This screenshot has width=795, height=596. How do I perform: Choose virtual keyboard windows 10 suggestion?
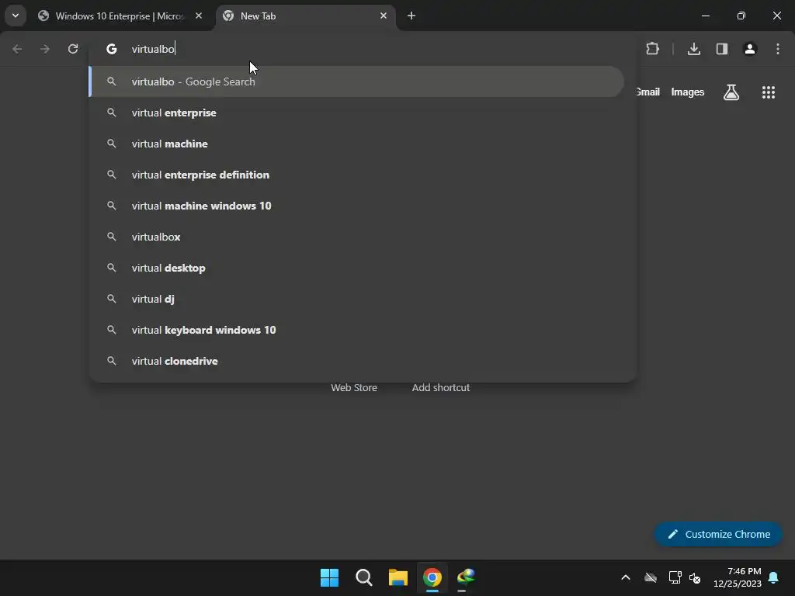(x=356, y=330)
